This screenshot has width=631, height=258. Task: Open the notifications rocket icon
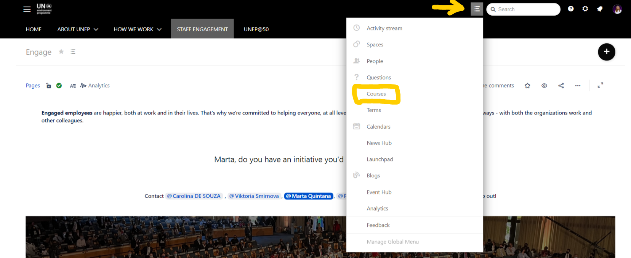point(600,9)
